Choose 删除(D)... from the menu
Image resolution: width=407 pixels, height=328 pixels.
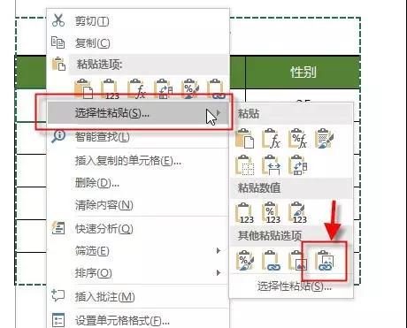pyautogui.click(x=138, y=183)
